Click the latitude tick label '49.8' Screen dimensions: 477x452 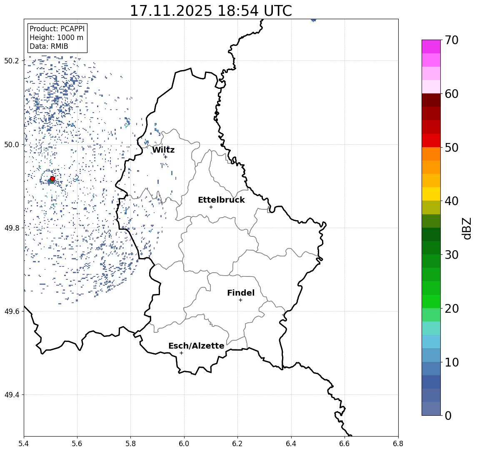click(x=12, y=228)
